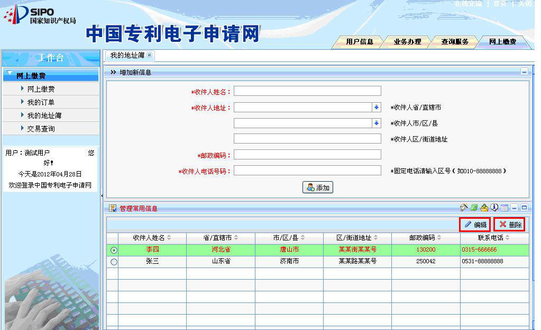Viewport: 541px width, 330px height.
Task: Close the 我的地址簿 tab
Action: click(149, 55)
